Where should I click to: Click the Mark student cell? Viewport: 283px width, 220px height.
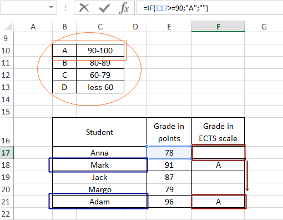(x=99, y=165)
